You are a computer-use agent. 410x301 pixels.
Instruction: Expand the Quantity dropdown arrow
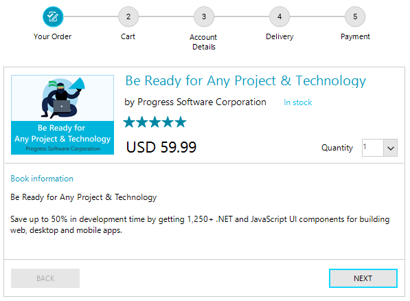coord(391,148)
